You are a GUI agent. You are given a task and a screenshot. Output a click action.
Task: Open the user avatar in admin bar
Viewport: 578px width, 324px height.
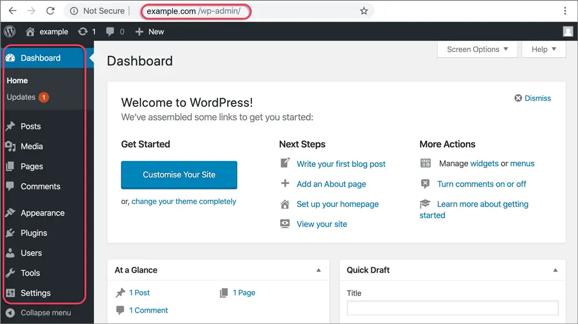(x=568, y=32)
